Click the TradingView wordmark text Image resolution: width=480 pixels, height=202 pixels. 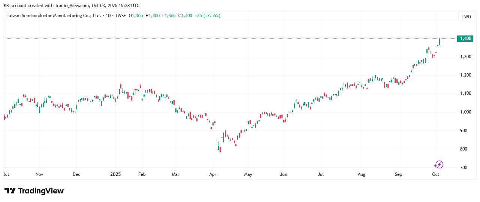pos(41,191)
